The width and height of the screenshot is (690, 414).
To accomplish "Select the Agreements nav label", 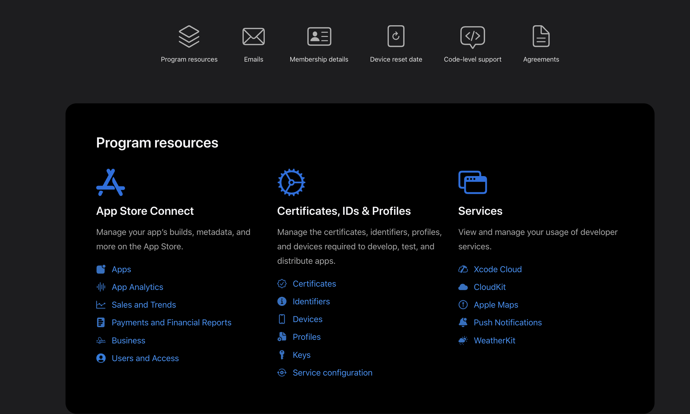I will pyautogui.click(x=541, y=59).
